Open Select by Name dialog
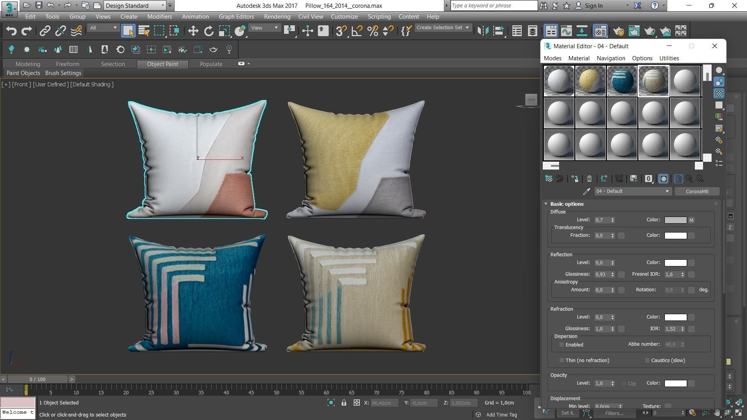This screenshot has height=420, width=747. click(144, 31)
